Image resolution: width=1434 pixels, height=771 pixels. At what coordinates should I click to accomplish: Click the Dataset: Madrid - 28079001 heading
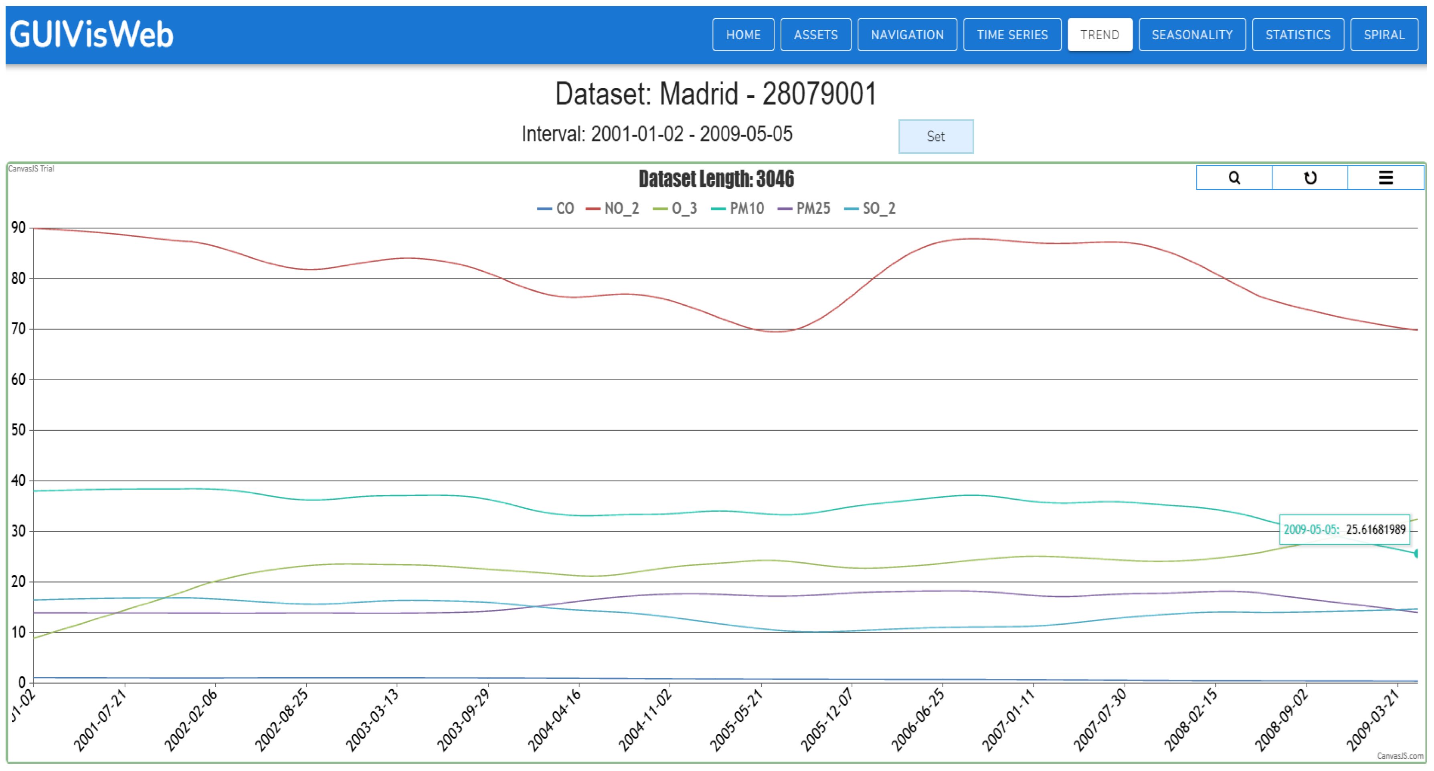[x=716, y=93]
